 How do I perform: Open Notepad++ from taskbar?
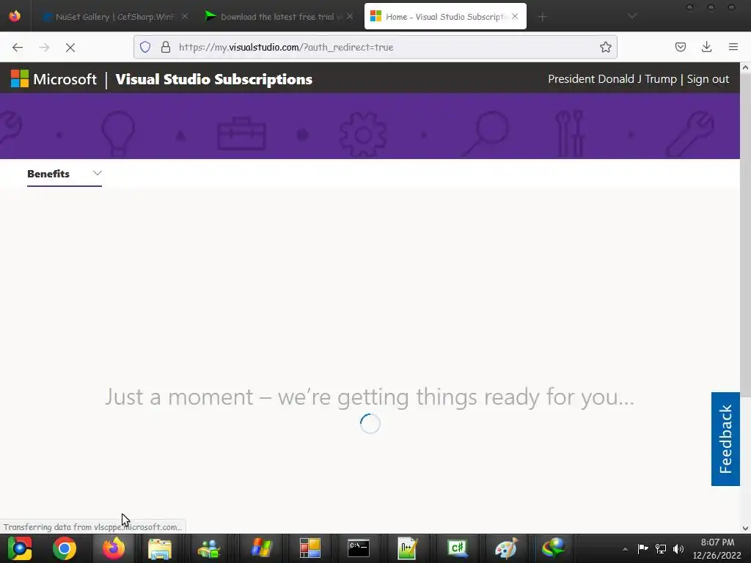[x=408, y=548]
